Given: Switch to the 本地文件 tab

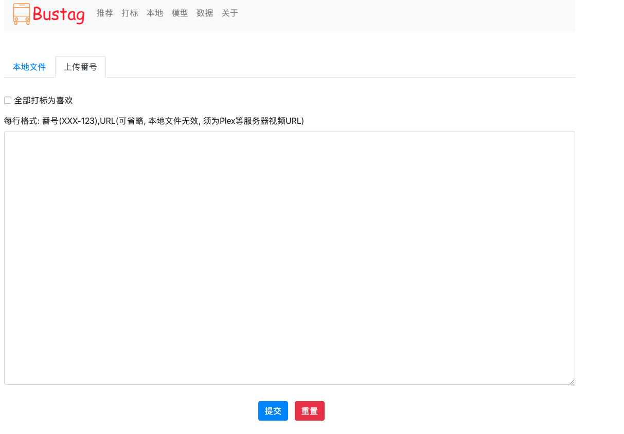Looking at the screenshot, I should pyautogui.click(x=29, y=67).
